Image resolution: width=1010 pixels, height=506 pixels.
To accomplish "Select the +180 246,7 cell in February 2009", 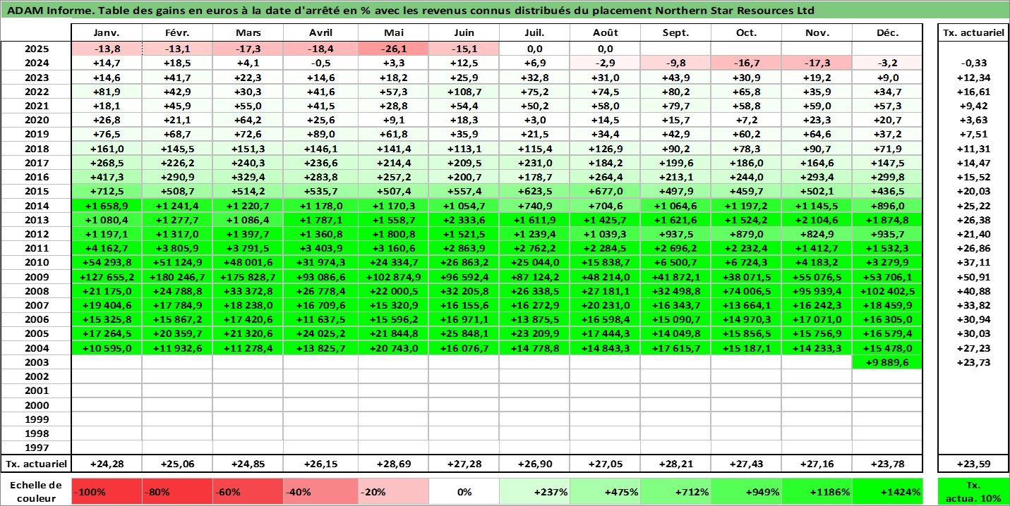I will 178,277.
